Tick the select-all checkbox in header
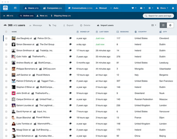The height and width of the screenshot is (139, 177). point(6,32)
